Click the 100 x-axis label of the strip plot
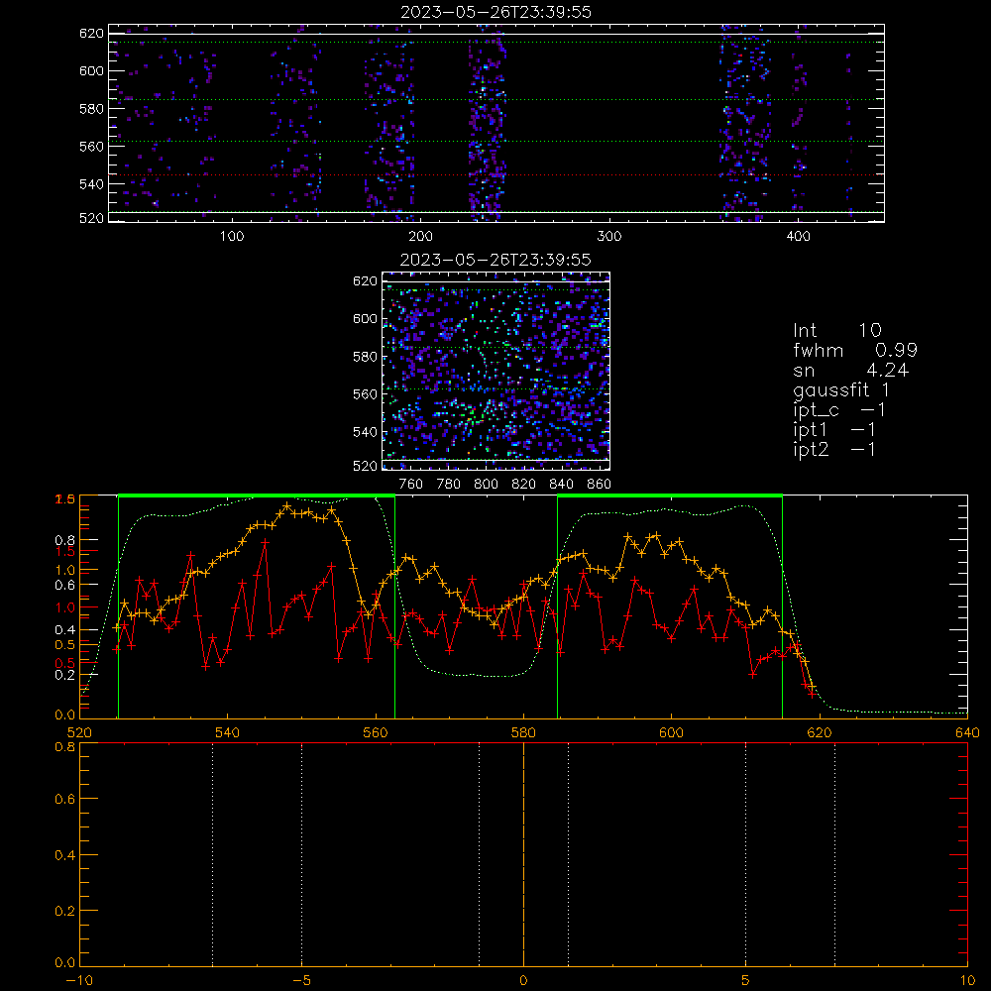The width and height of the screenshot is (991, 991). pos(232,237)
